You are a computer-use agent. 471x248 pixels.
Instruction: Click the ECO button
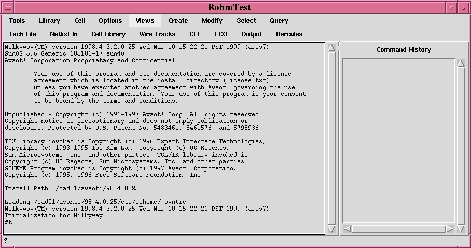pos(221,34)
